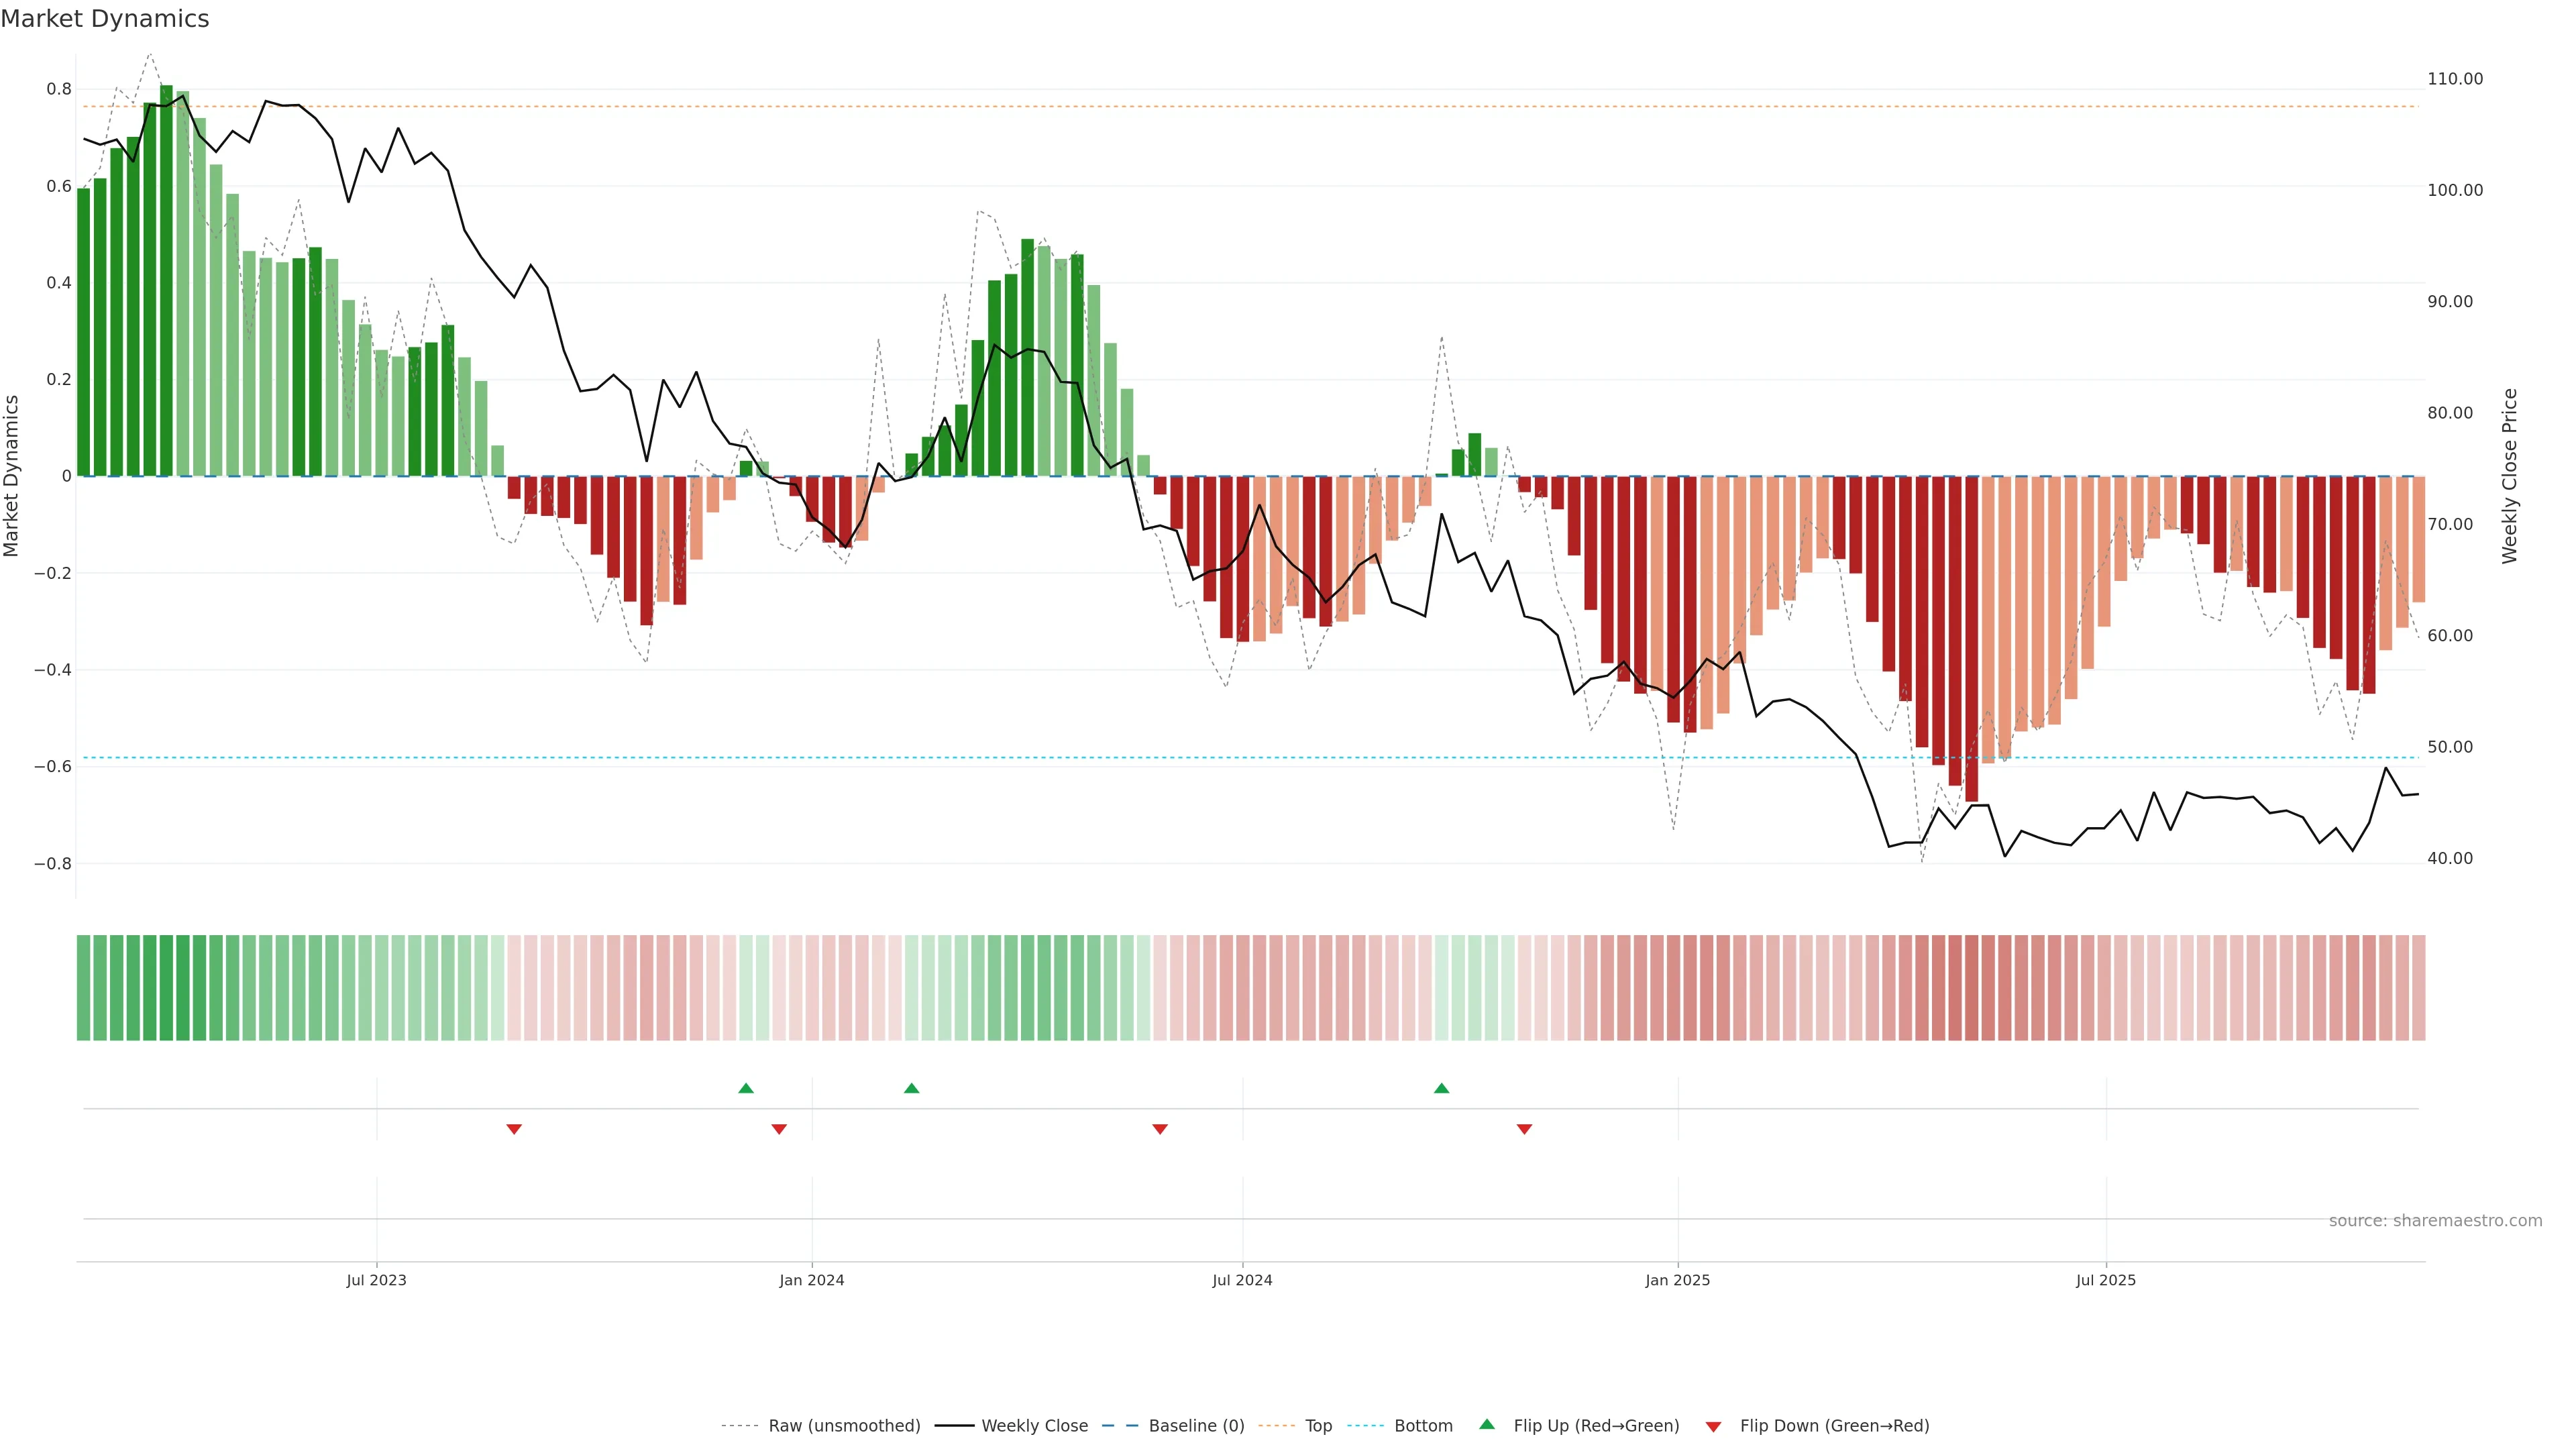Click the leftmost red flip-down triangle marker
2576x1449 pixels.
[x=514, y=1129]
